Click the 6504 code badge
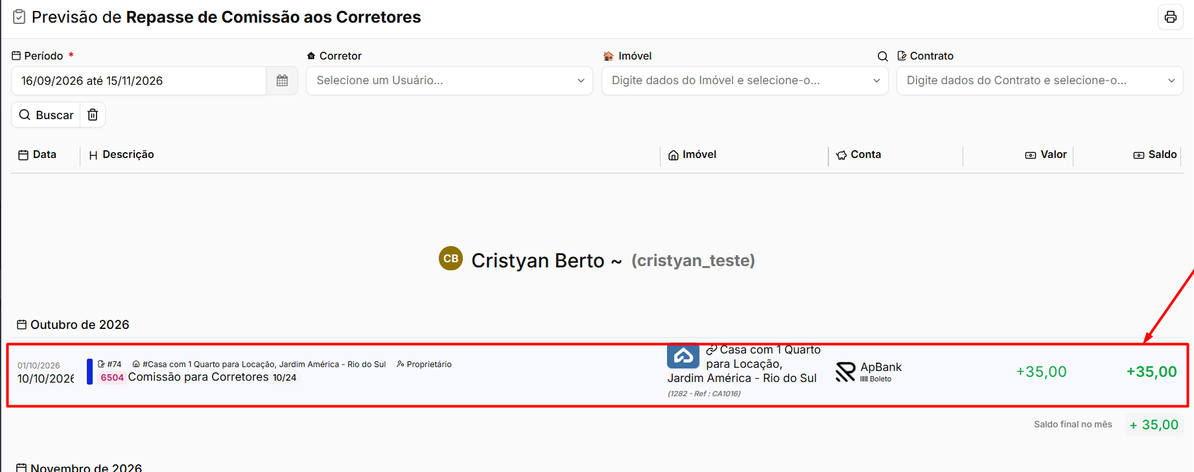1194x472 pixels. pos(112,377)
